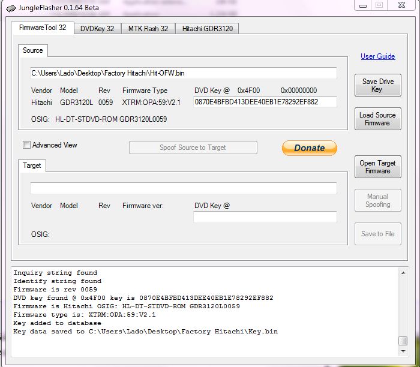Click the source Rev value 0059
This screenshot has width=420, height=367.
click(106, 103)
